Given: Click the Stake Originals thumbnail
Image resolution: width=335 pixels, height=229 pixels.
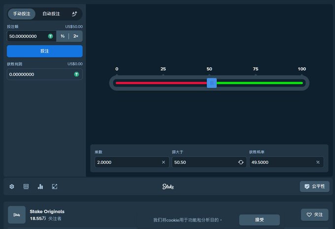Looking at the screenshot, I should pos(17,215).
